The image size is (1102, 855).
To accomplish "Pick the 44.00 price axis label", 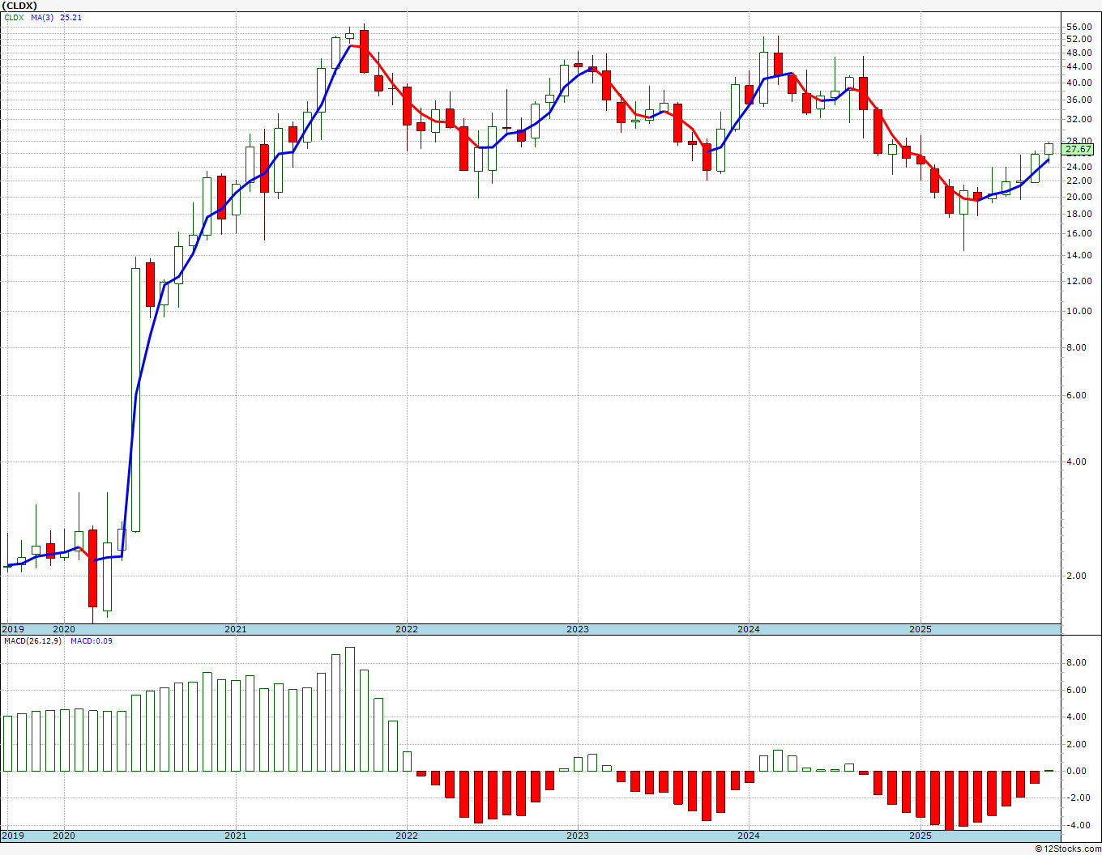I will coord(1079,68).
